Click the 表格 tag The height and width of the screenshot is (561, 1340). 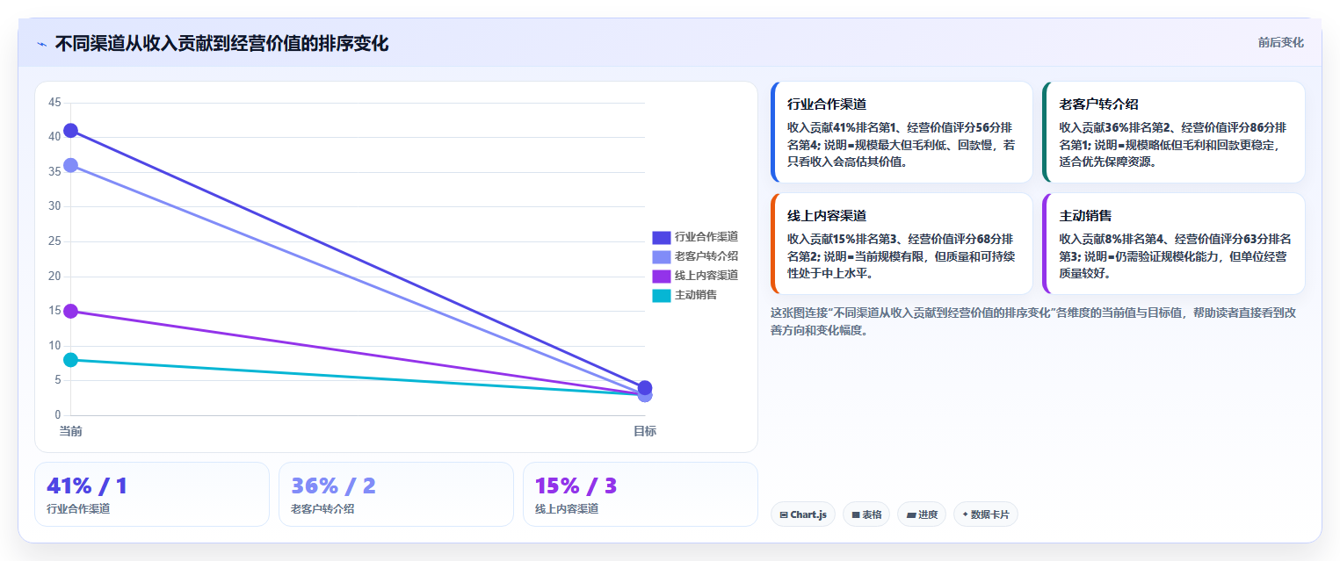pyautogui.click(x=867, y=514)
